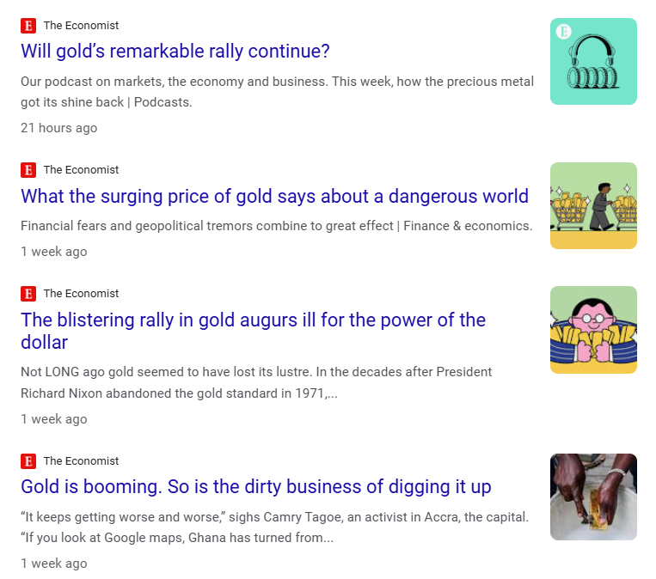Click man pushing gold carts thumbnail

[x=593, y=205]
